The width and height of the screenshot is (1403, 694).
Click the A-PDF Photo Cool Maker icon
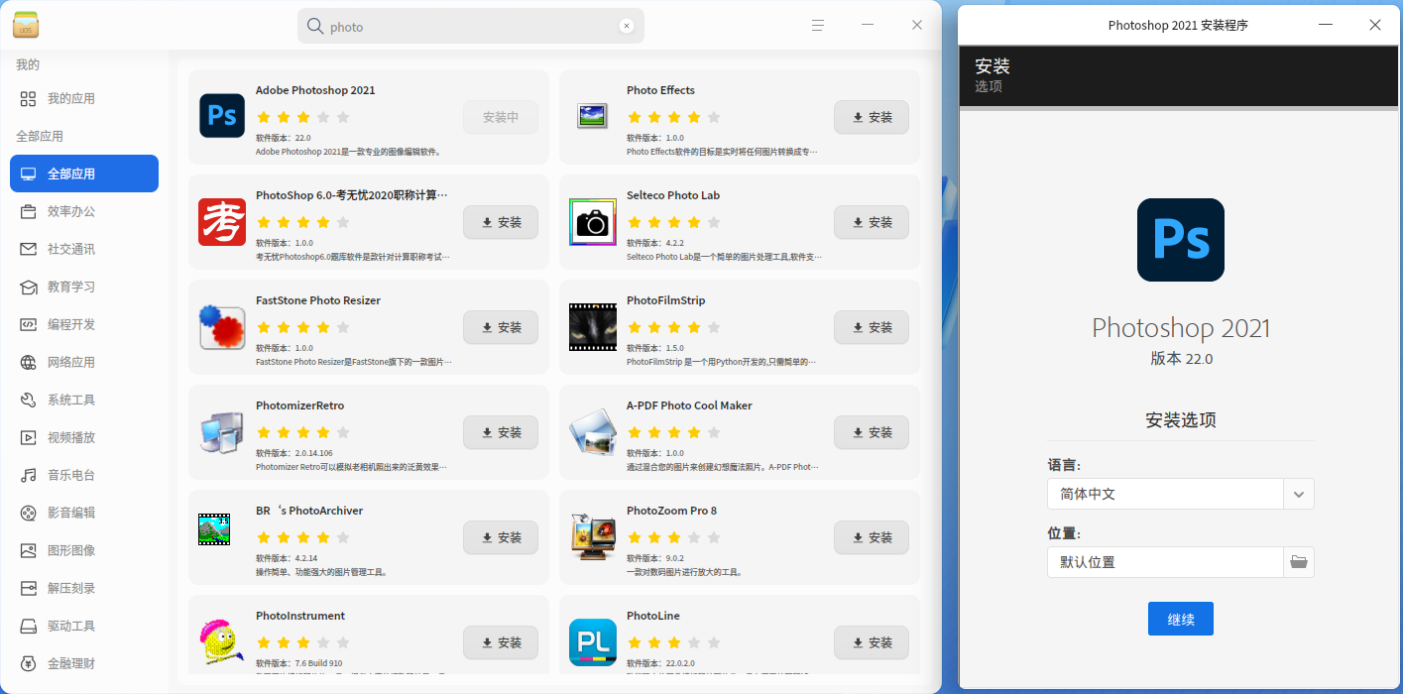[593, 432]
